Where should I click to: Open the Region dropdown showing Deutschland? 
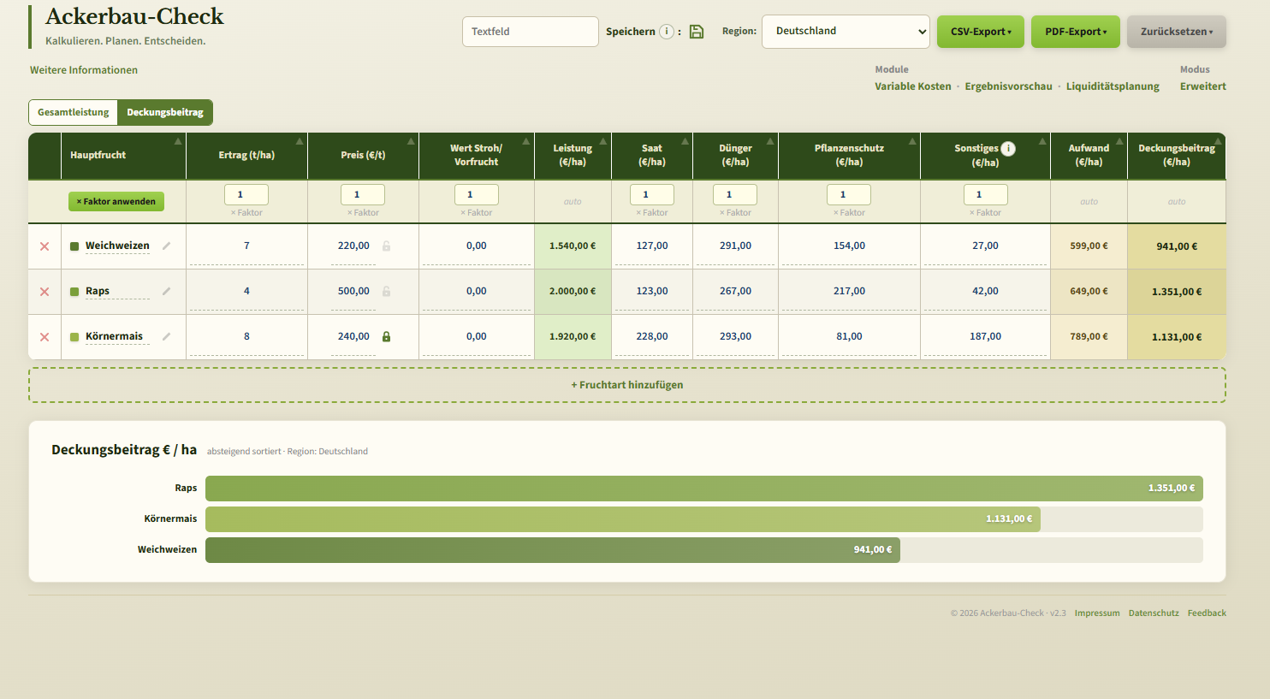coord(846,32)
